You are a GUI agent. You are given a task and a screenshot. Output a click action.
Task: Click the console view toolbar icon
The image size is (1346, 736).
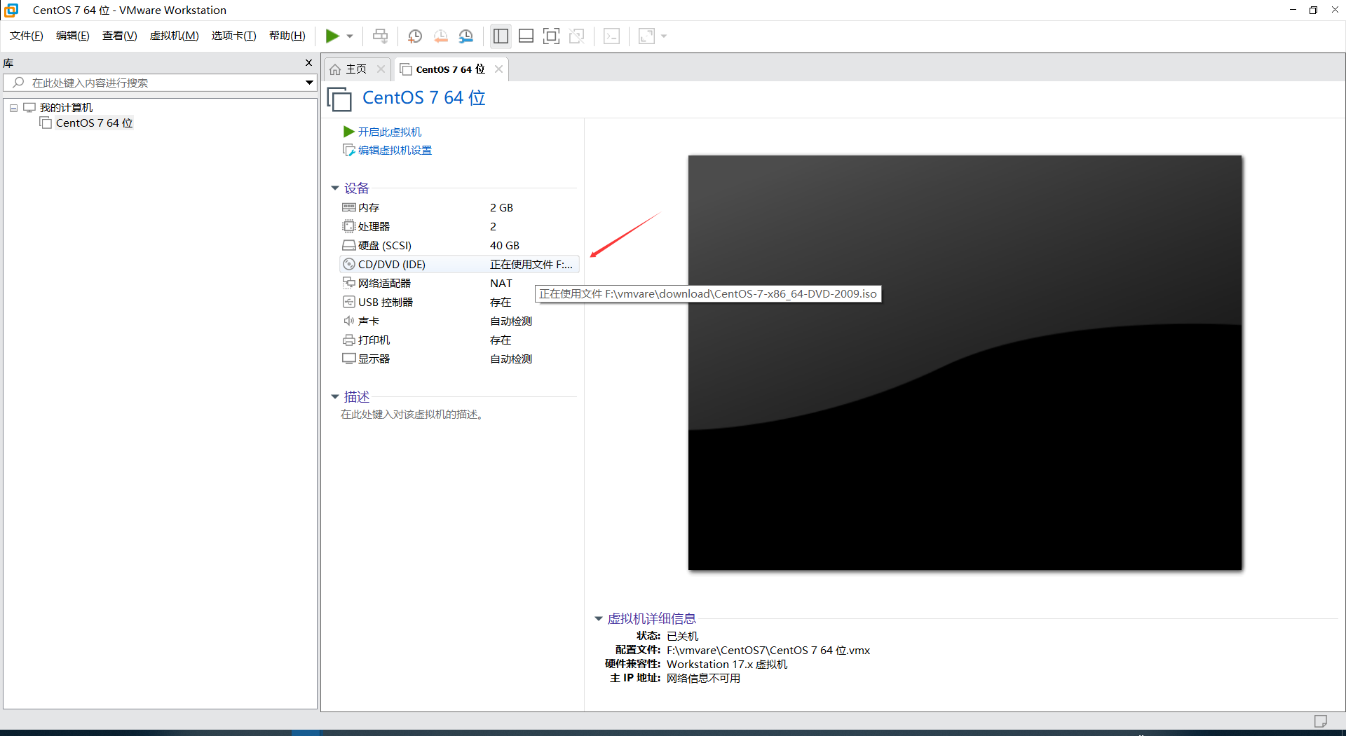tap(611, 36)
